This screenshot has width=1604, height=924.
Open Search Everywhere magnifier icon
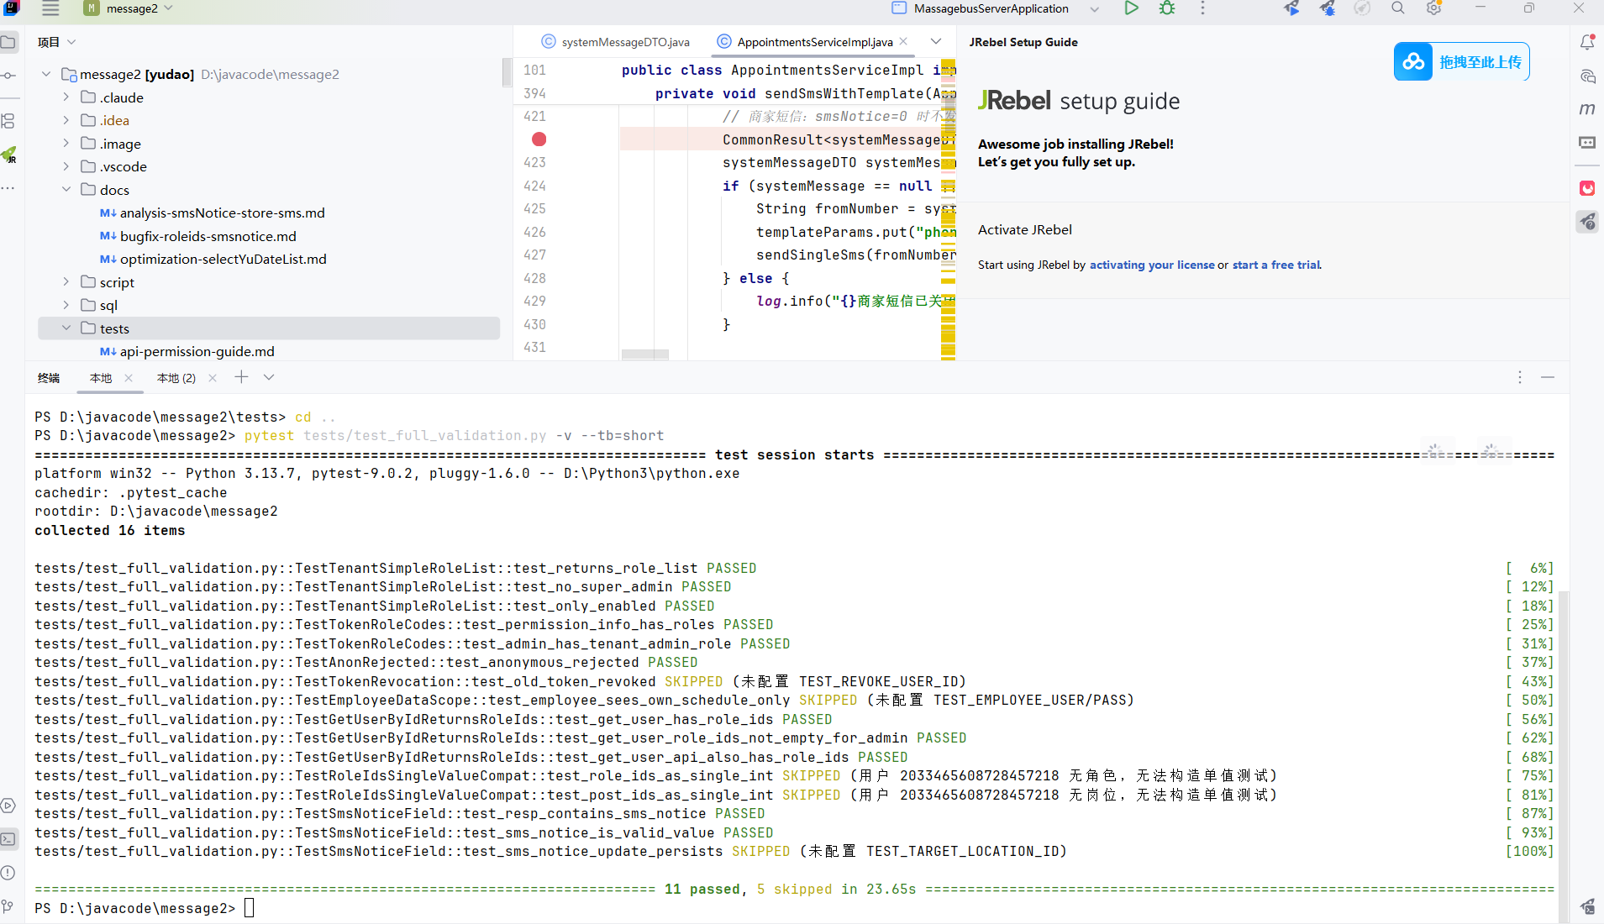1397,8
